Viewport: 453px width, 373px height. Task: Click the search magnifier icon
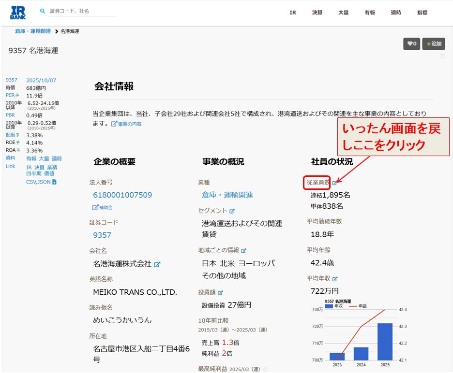click(x=43, y=11)
